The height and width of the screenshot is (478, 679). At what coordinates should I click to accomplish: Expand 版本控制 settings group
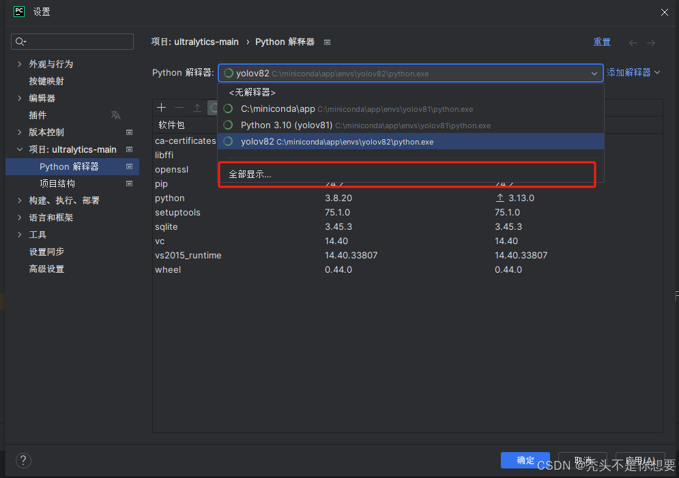coord(20,132)
